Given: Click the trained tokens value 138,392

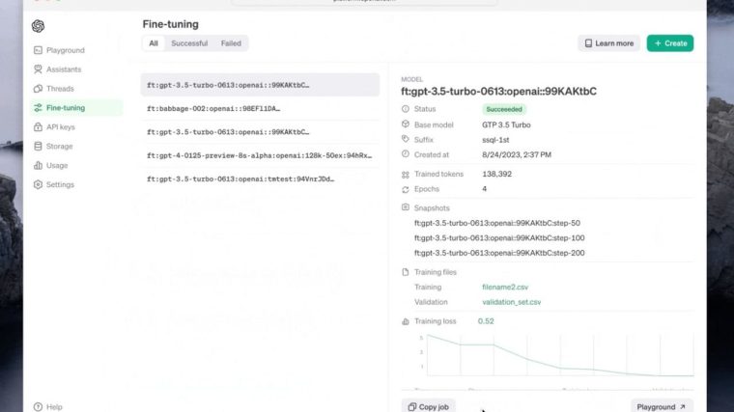Looking at the screenshot, I should click(496, 174).
